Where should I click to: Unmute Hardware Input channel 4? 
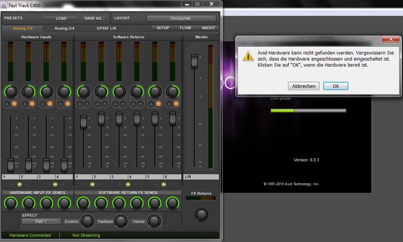(68, 103)
